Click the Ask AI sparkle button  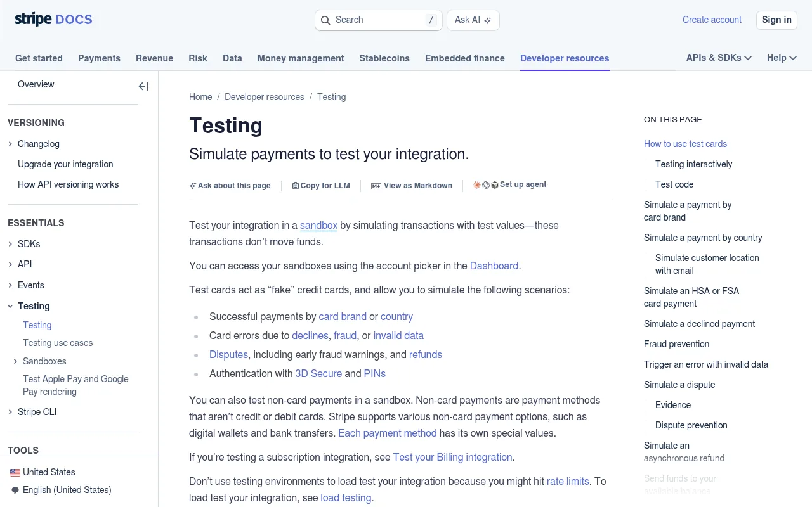click(x=473, y=20)
